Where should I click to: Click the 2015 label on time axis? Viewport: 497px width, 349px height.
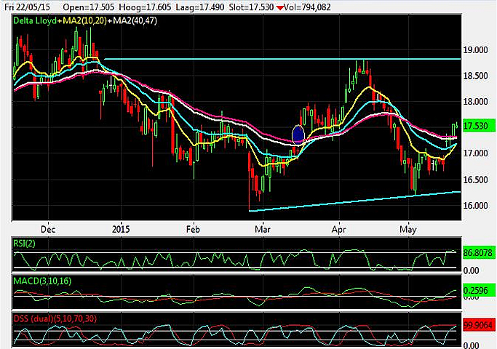[x=122, y=227]
